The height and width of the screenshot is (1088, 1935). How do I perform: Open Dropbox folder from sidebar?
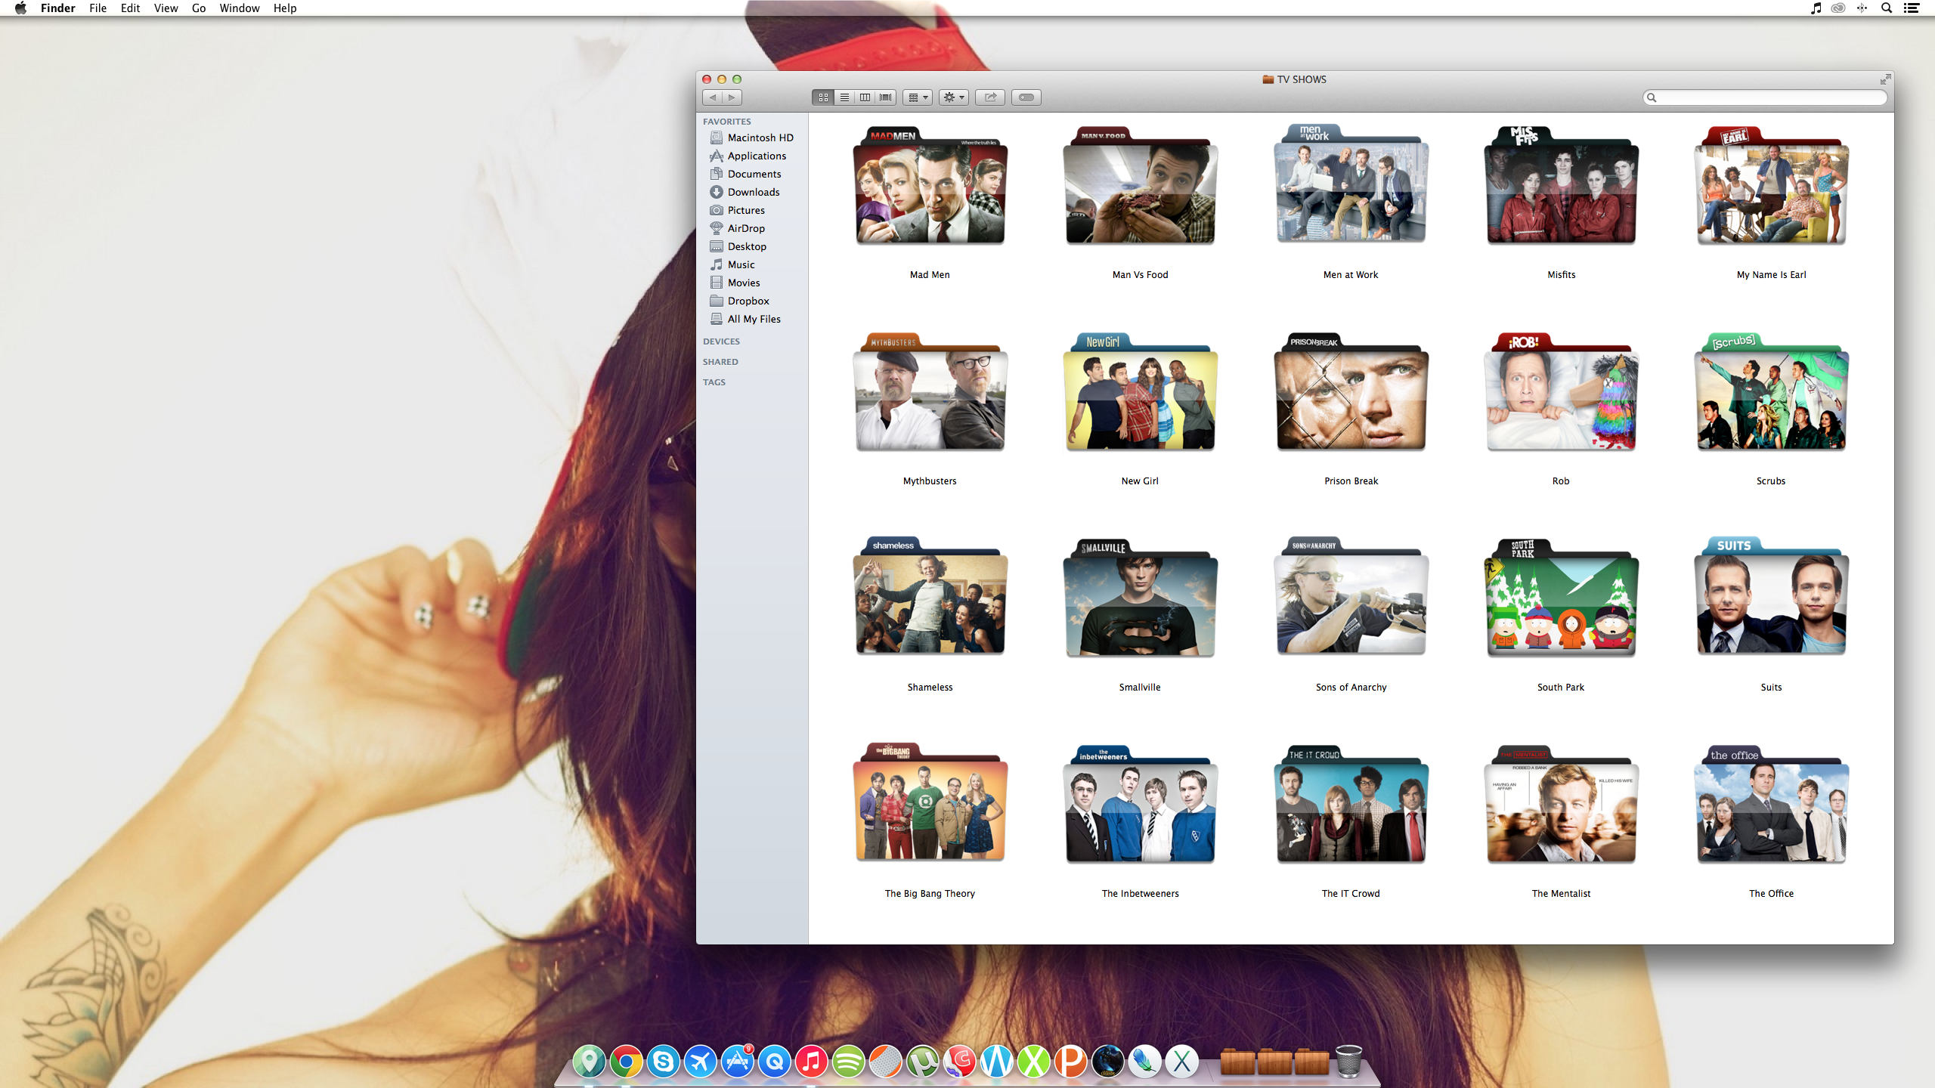pyautogui.click(x=752, y=301)
